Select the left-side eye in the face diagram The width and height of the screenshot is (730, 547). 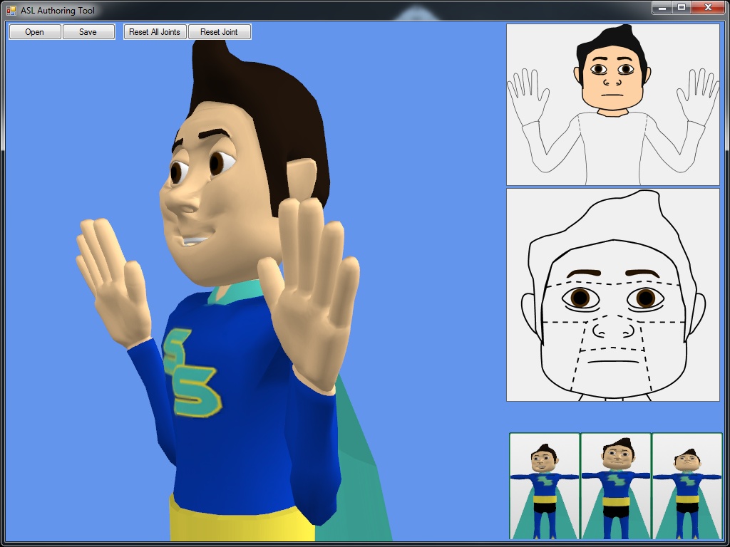click(x=580, y=298)
